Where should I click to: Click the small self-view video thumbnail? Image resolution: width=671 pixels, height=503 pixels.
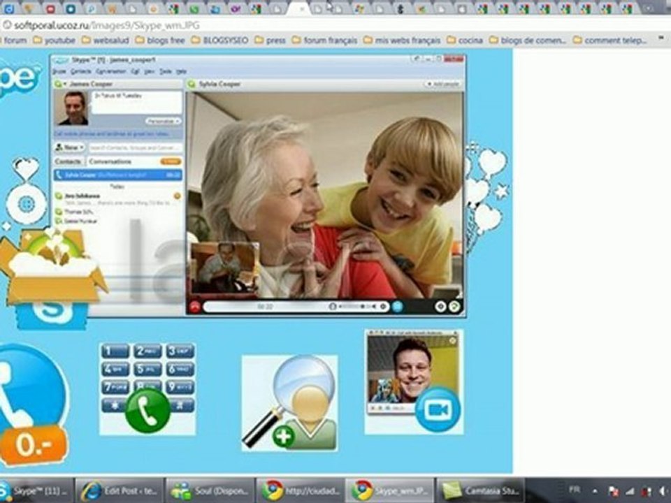pos(225,268)
